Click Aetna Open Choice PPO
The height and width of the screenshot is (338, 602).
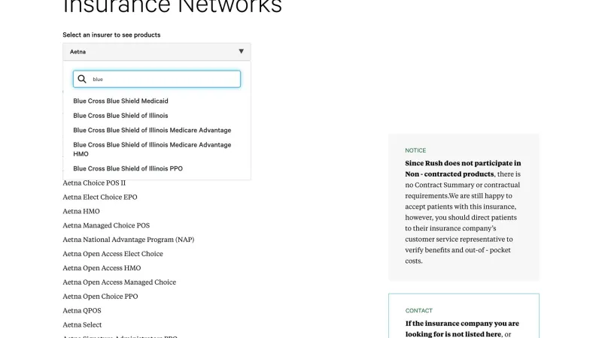point(100,296)
